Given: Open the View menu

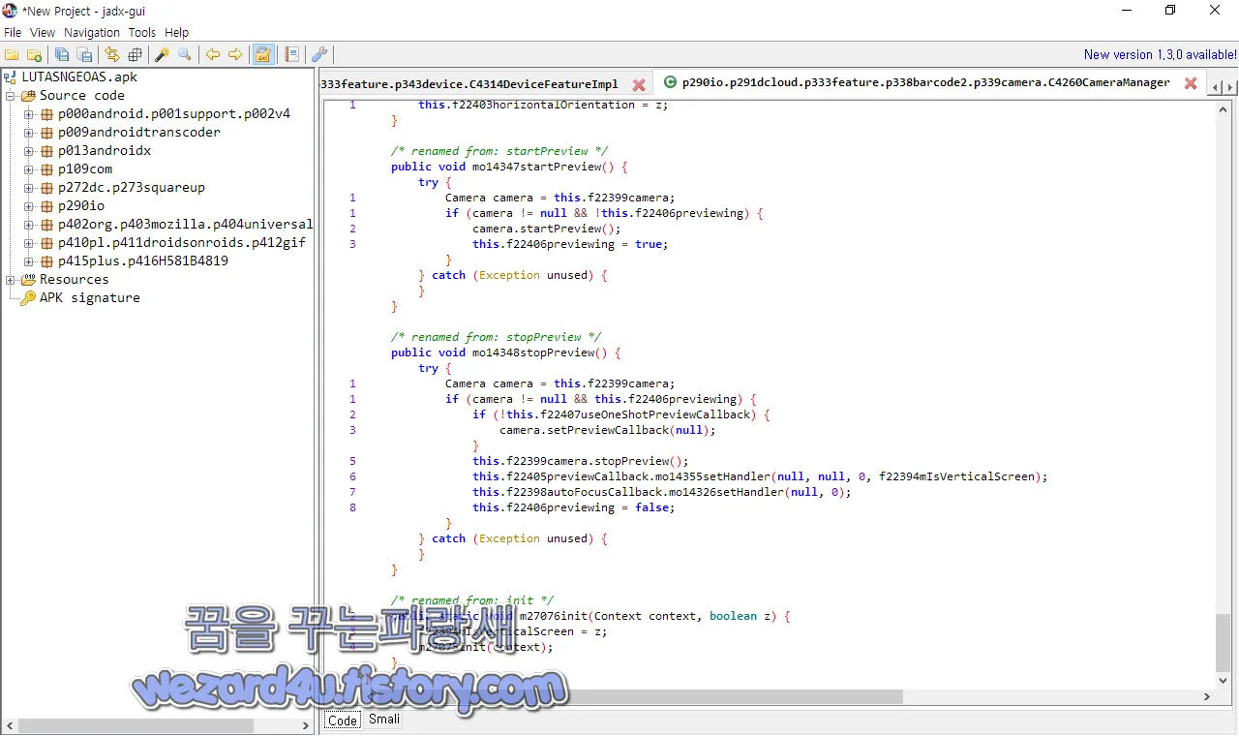Looking at the screenshot, I should (43, 32).
